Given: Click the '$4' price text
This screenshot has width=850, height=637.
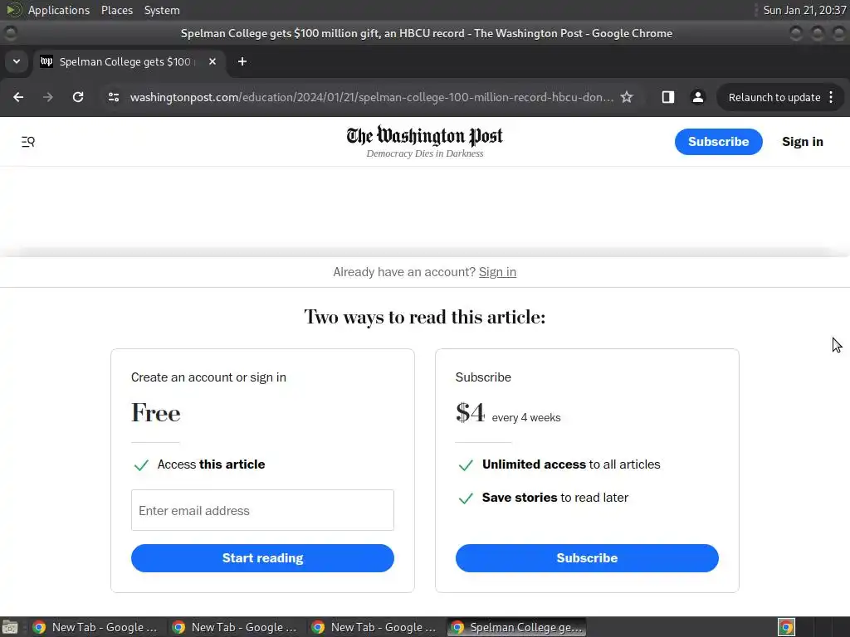Looking at the screenshot, I should tap(470, 413).
